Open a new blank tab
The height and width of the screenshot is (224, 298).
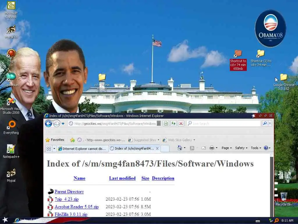165,148
